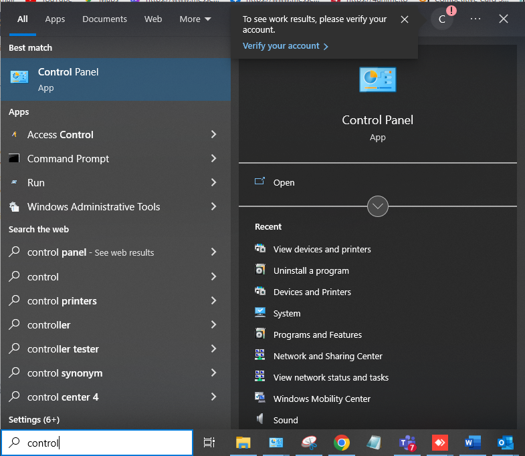Image resolution: width=525 pixels, height=456 pixels.
Task: Expand the Command Prompt result arrow
Action: (x=213, y=158)
